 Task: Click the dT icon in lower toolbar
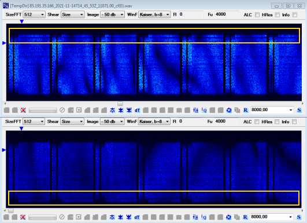coord(136,217)
